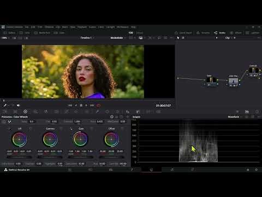The image size is (262, 197).
Task: Switch to the Deliver page tab
Action: pos(193,170)
